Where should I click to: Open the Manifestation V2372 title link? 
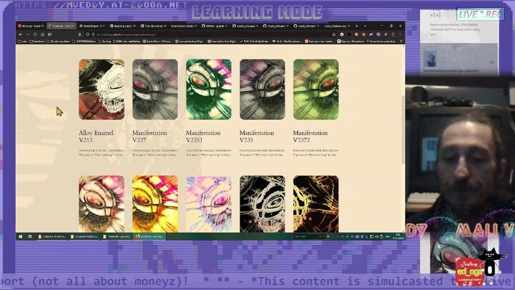coord(310,136)
